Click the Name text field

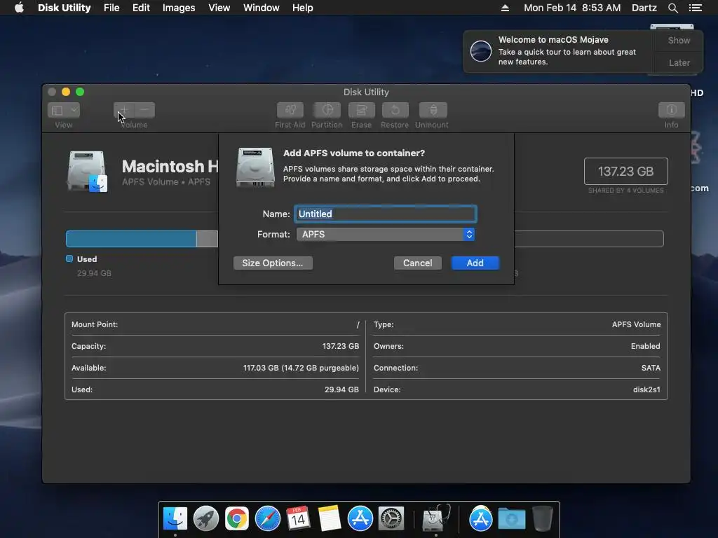point(386,214)
